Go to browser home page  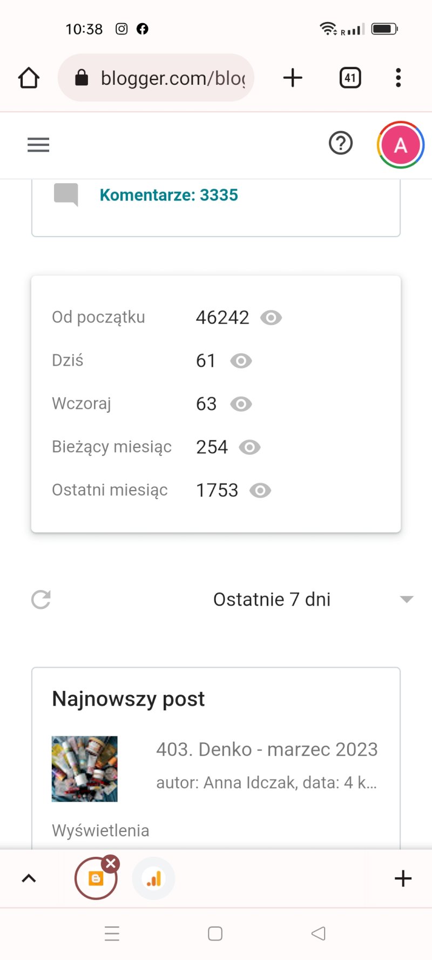(x=29, y=78)
